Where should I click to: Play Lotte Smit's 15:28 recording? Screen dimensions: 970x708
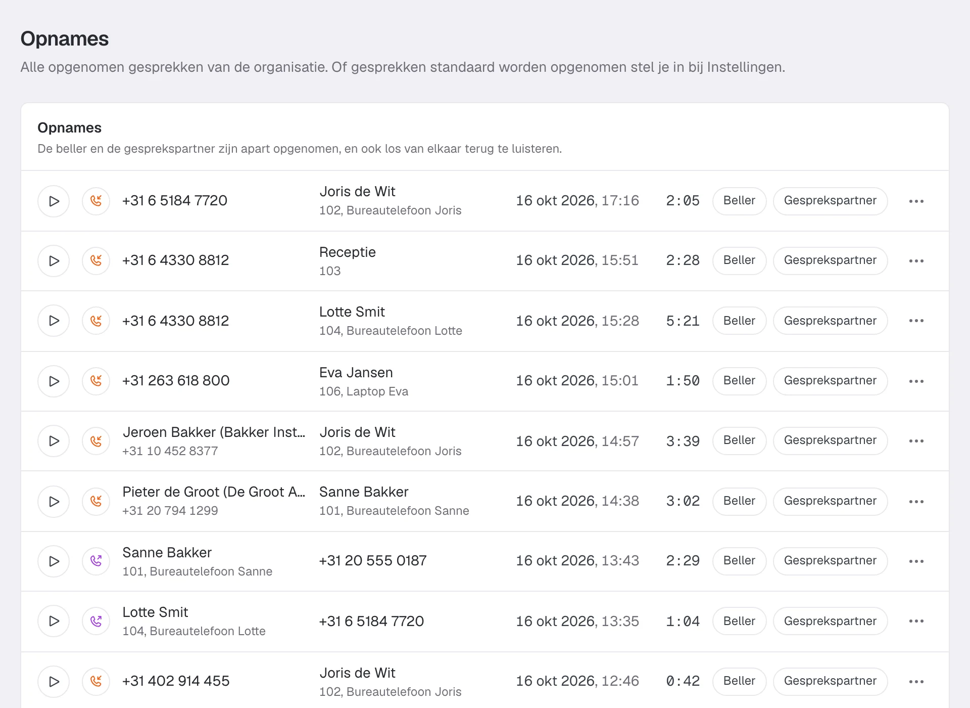pos(54,321)
